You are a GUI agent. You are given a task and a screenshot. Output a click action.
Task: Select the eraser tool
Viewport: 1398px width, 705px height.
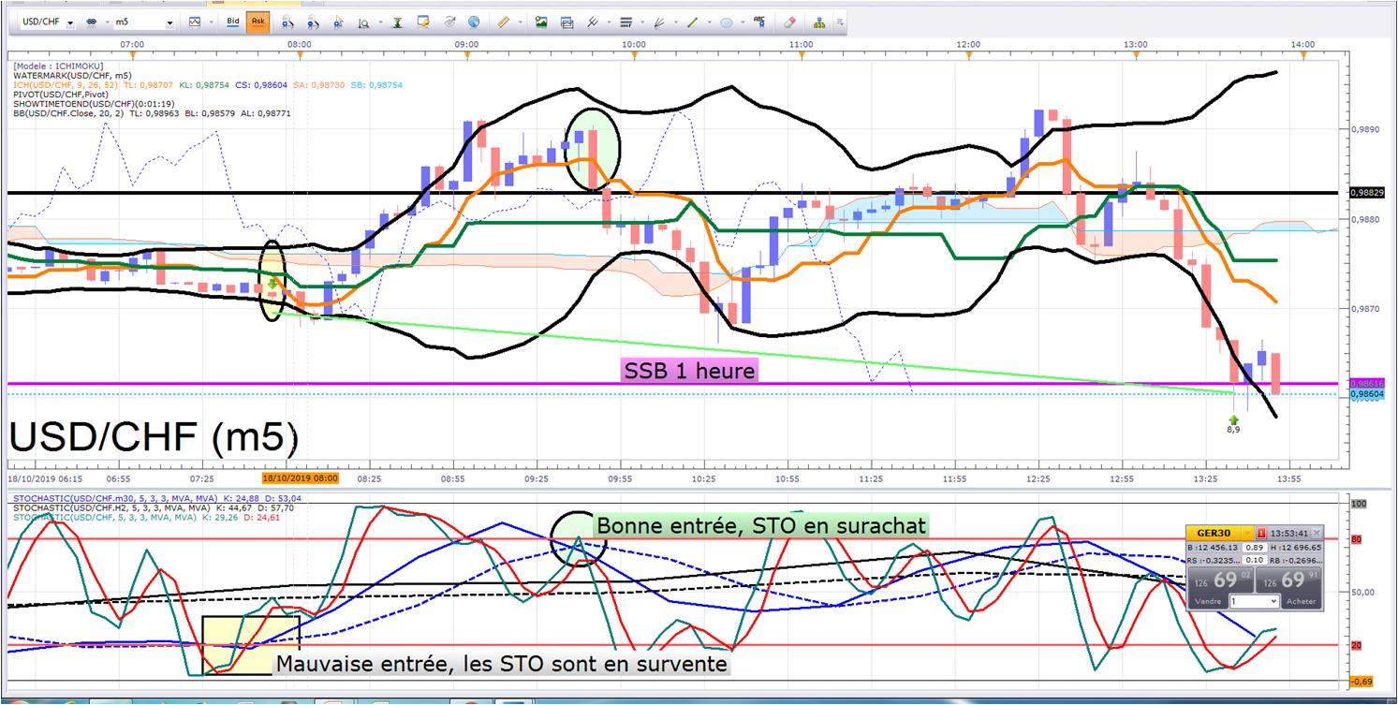789,22
